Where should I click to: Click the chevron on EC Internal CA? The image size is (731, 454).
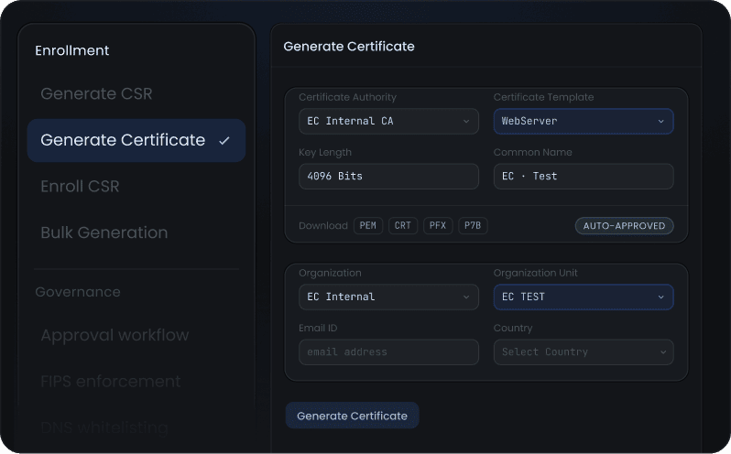click(x=465, y=121)
